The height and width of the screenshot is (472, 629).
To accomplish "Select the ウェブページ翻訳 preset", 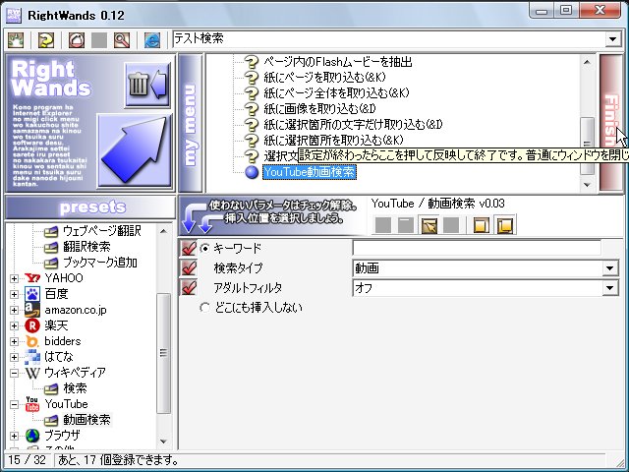I will 102,231.
